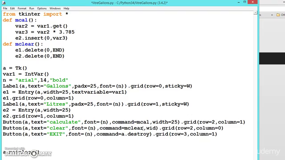
Task: Maximize the litreGallons.py editor window
Action: [x=244, y=2]
